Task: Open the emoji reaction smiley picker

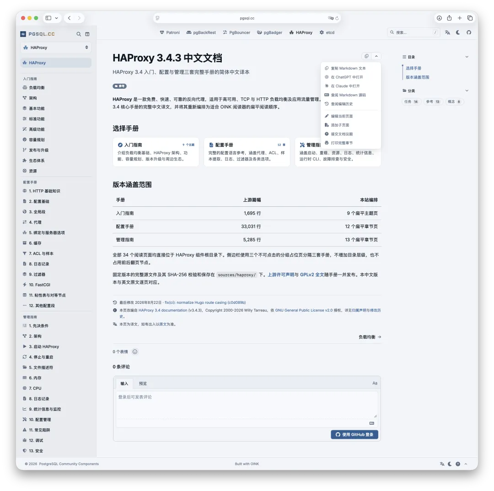Action: (135, 352)
